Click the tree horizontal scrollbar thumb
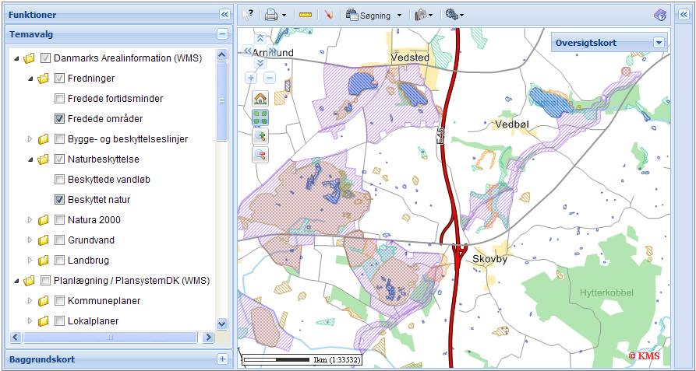 tap(110, 338)
